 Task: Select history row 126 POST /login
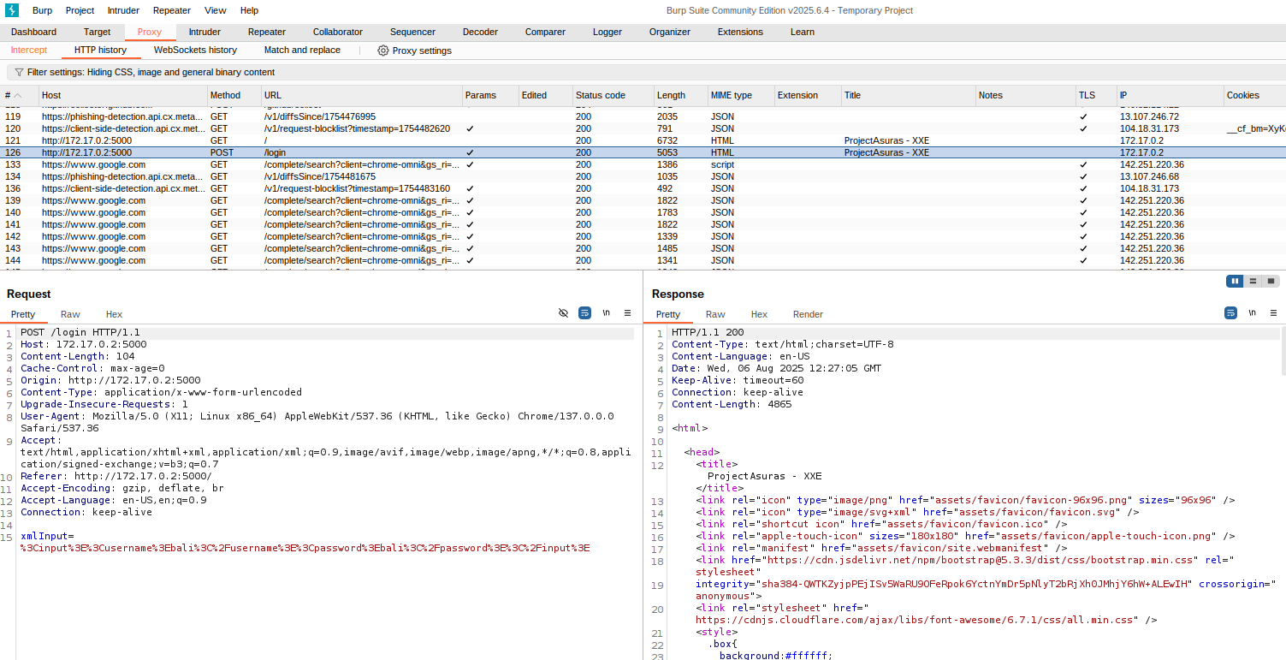pos(643,152)
